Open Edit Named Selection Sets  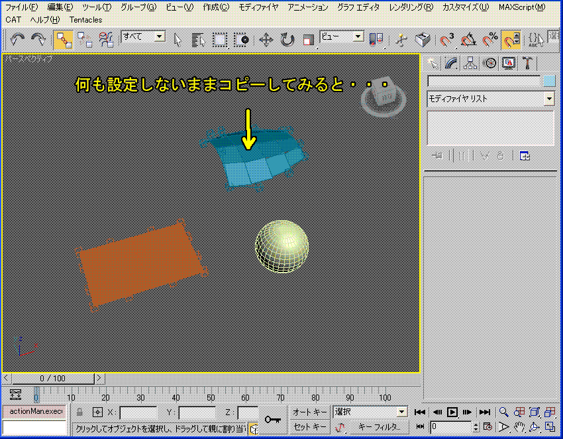pyautogui.click(x=536, y=40)
